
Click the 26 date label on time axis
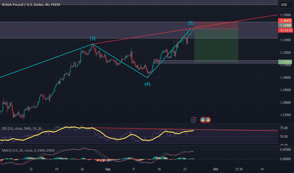[82, 169]
